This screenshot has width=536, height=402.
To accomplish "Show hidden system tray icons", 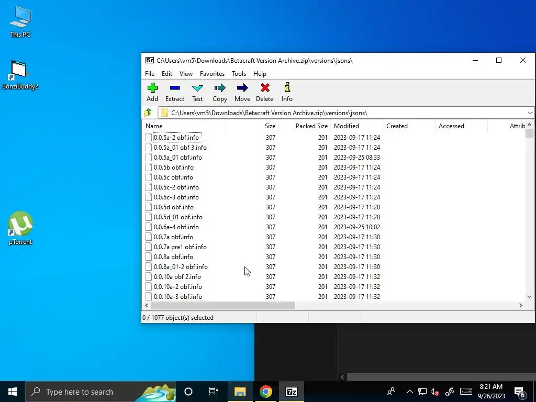I will click(409, 392).
